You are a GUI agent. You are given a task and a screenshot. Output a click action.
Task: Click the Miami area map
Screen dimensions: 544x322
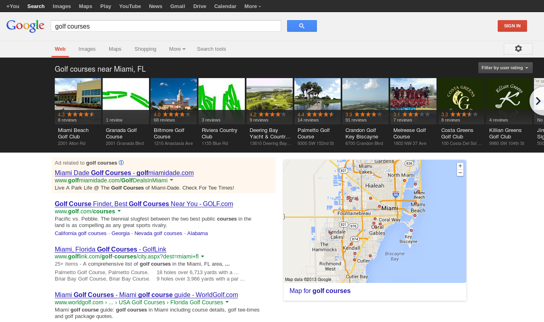(x=374, y=221)
